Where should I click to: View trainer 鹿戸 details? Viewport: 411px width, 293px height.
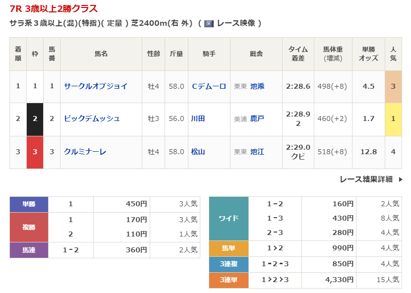[x=257, y=119]
